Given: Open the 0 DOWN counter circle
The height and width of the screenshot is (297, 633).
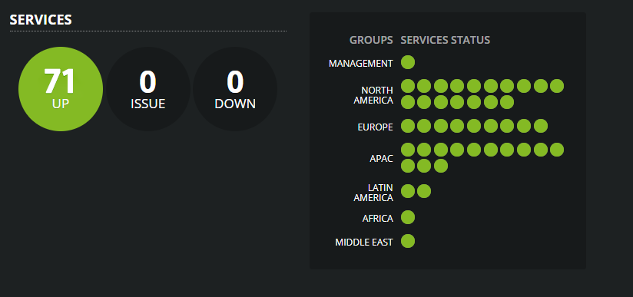Looking at the screenshot, I should point(235,89).
